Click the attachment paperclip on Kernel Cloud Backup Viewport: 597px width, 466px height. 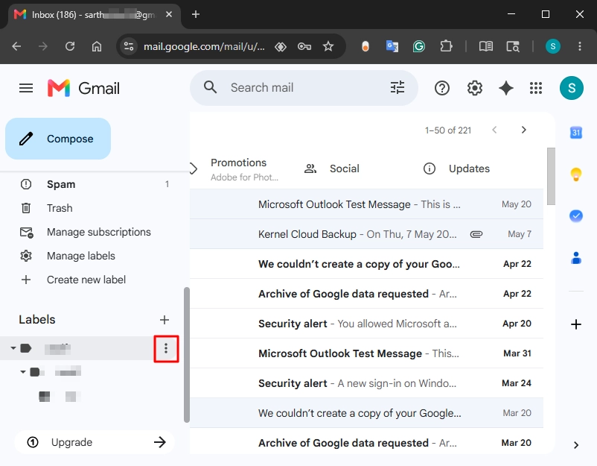tap(476, 234)
